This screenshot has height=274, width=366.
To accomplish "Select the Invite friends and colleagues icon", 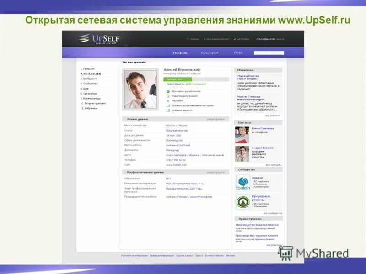I will [168, 91].
